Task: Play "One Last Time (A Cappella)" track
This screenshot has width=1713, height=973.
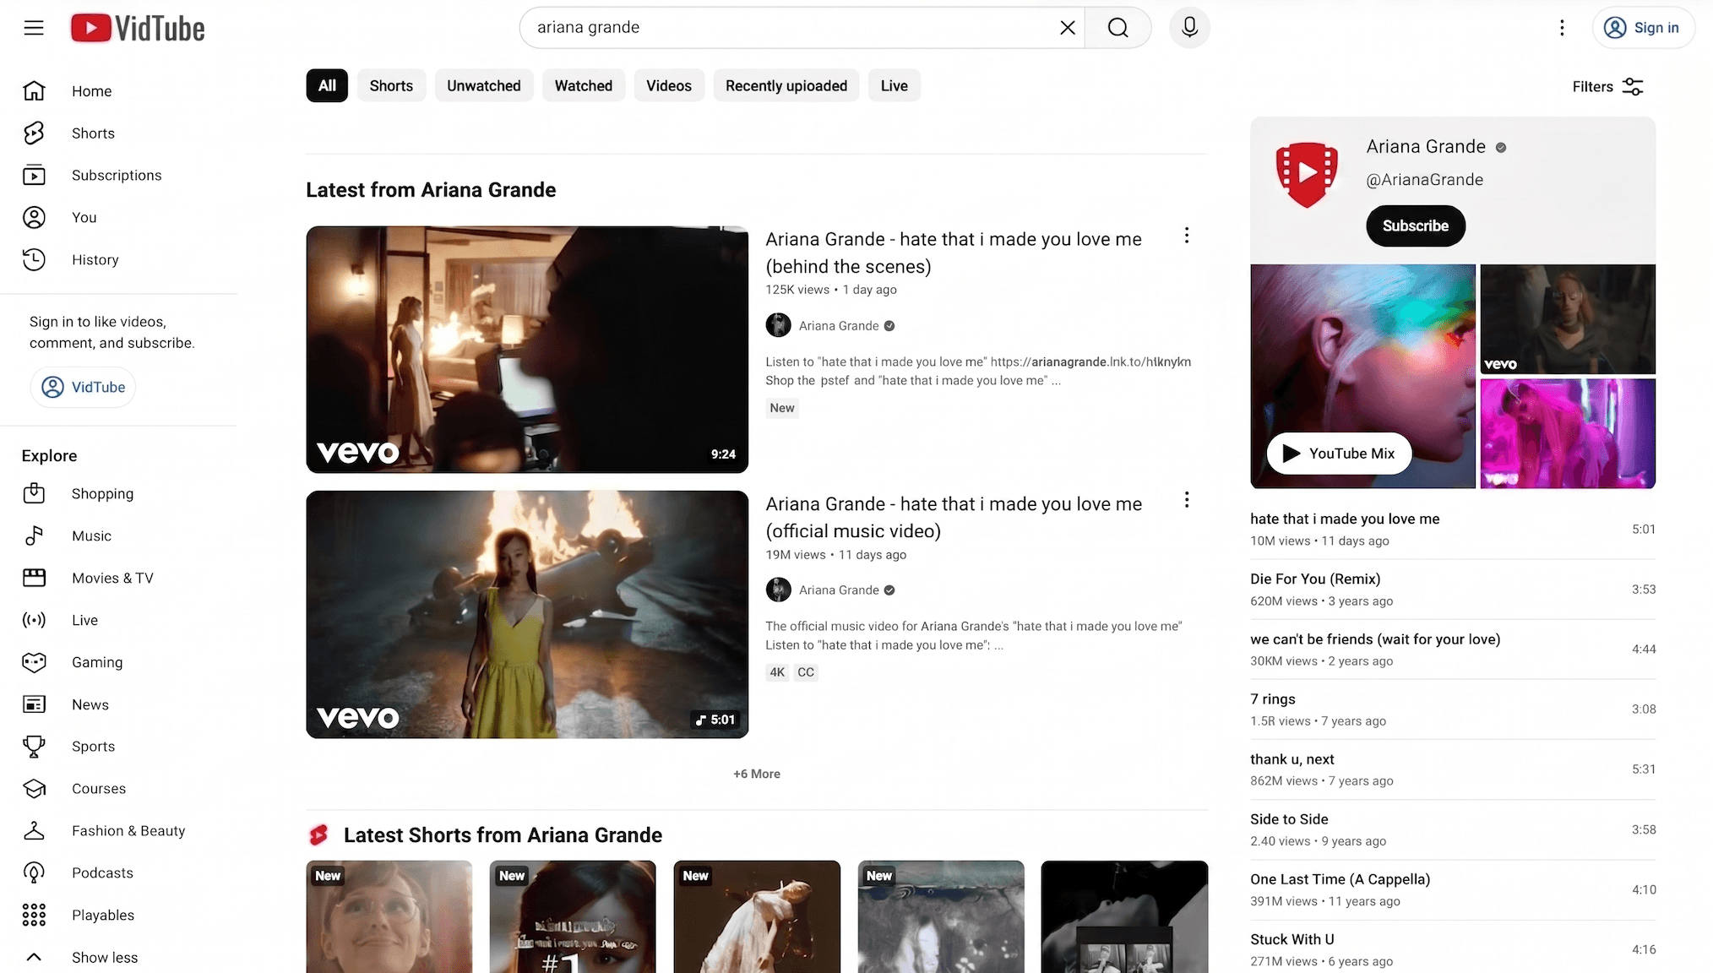Action: pos(1453,889)
